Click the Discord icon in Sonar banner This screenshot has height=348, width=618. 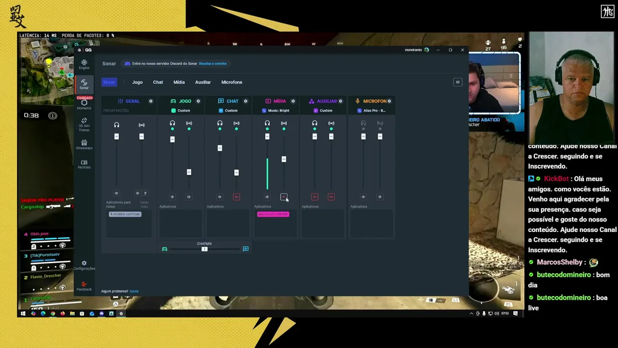(x=127, y=63)
